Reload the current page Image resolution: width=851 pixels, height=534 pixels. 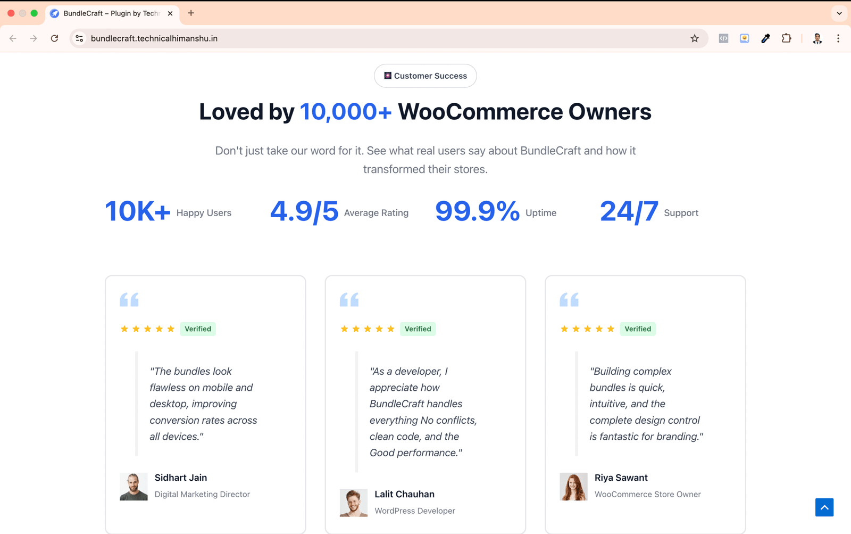coord(54,38)
